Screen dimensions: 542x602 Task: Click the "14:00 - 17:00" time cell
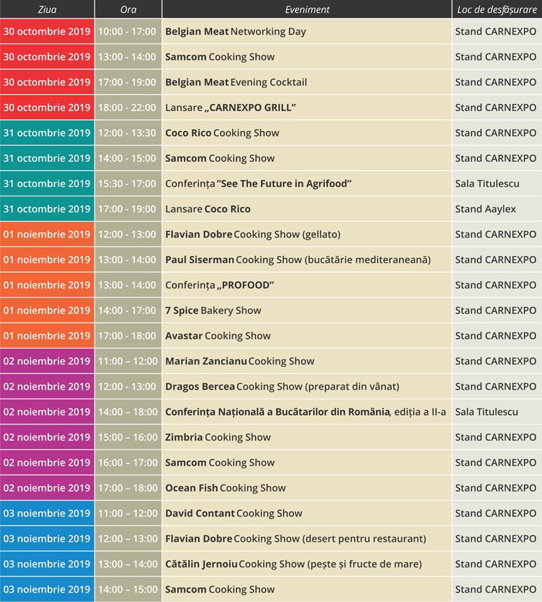pos(128,310)
